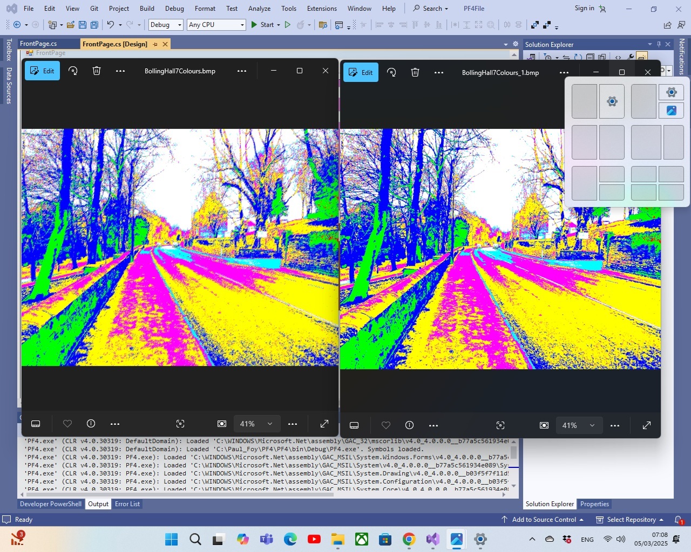The height and width of the screenshot is (552, 691).
Task: Toggle favorite heart on right photo
Action: [386, 425]
